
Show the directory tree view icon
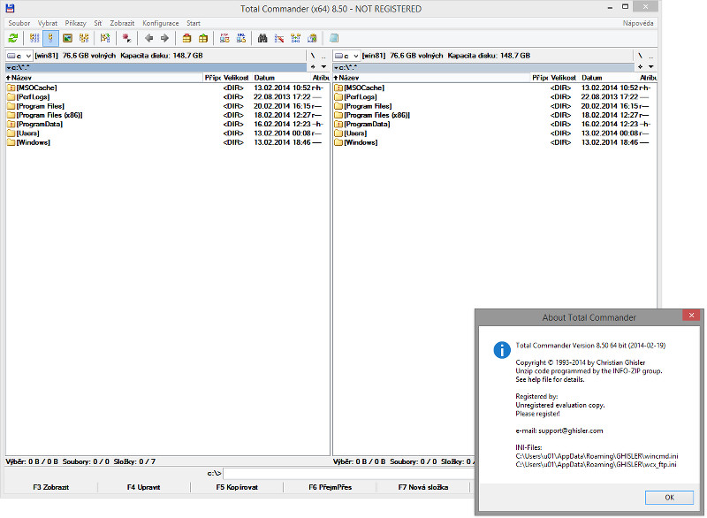(x=84, y=38)
